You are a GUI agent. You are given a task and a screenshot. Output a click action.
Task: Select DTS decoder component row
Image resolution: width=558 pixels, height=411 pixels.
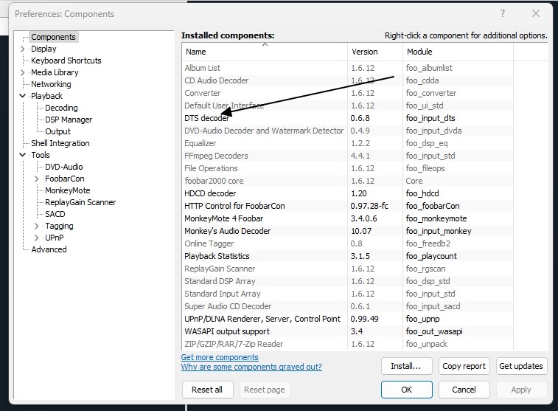click(206, 118)
